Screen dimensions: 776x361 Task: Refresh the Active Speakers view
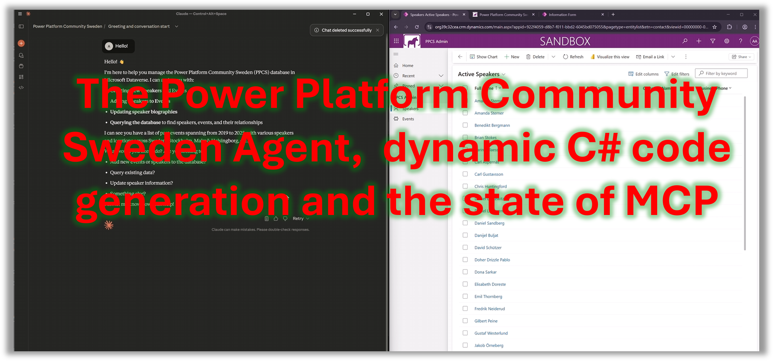[x=573, y=57]
